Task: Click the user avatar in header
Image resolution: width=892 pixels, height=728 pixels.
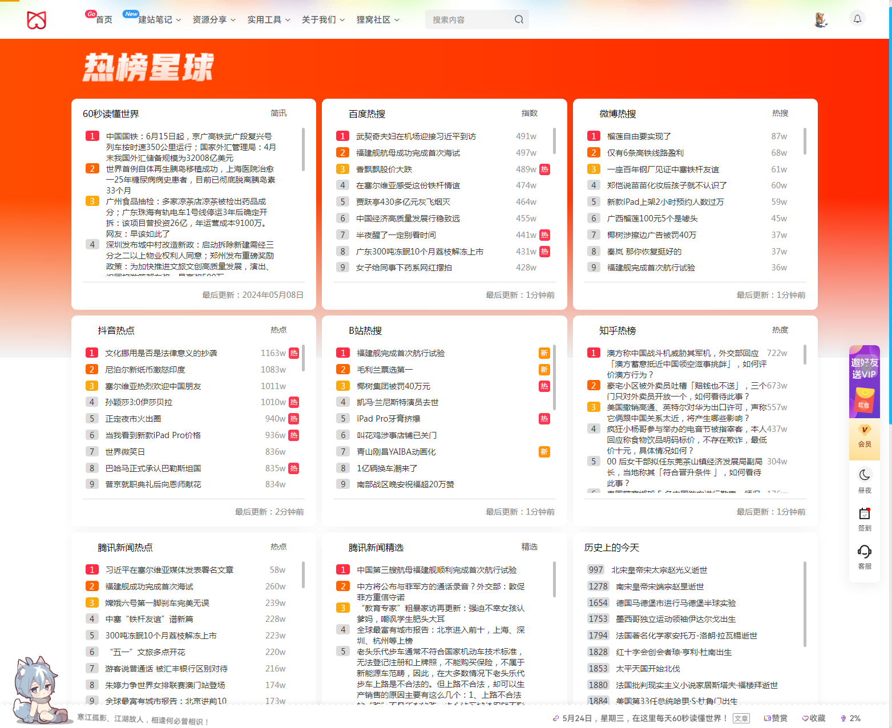Action: [821, 19]
